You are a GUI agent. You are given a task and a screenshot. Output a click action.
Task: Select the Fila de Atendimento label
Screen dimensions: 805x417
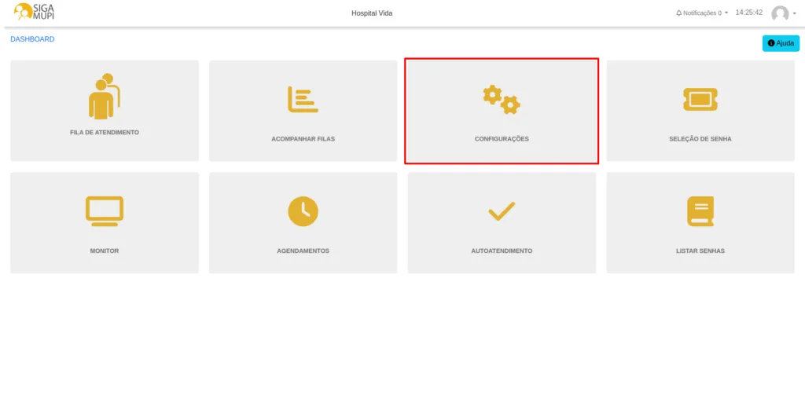104,133
